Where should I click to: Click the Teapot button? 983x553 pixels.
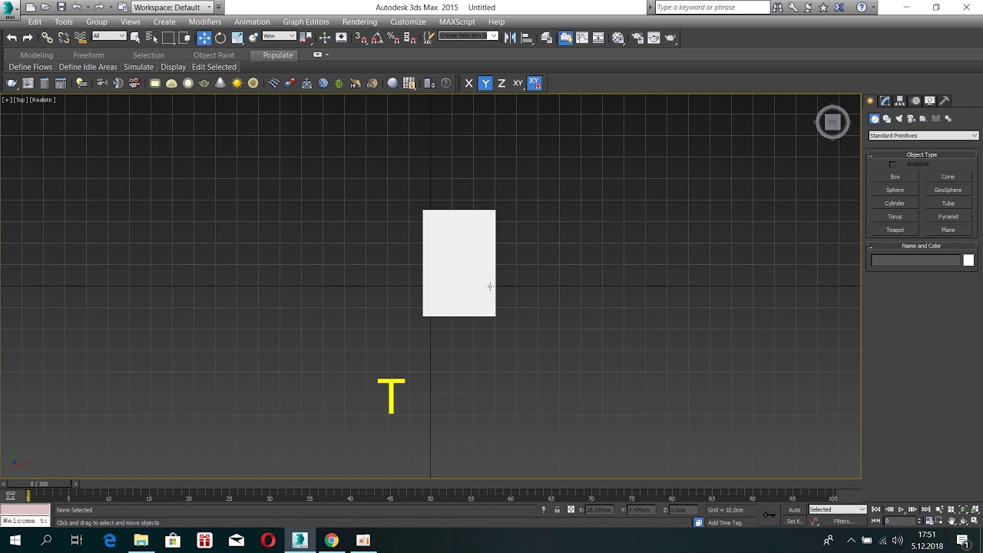(895, 230)
